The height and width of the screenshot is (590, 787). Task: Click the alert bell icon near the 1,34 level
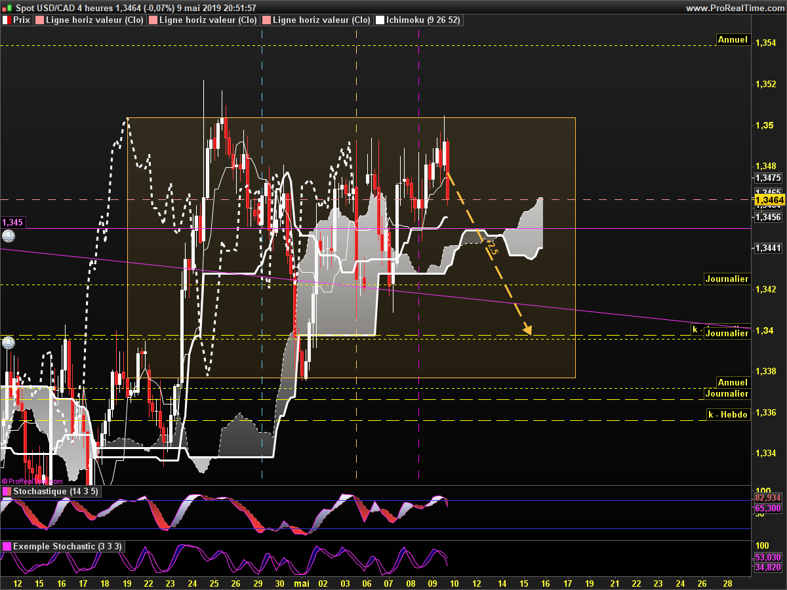(8, 343)
